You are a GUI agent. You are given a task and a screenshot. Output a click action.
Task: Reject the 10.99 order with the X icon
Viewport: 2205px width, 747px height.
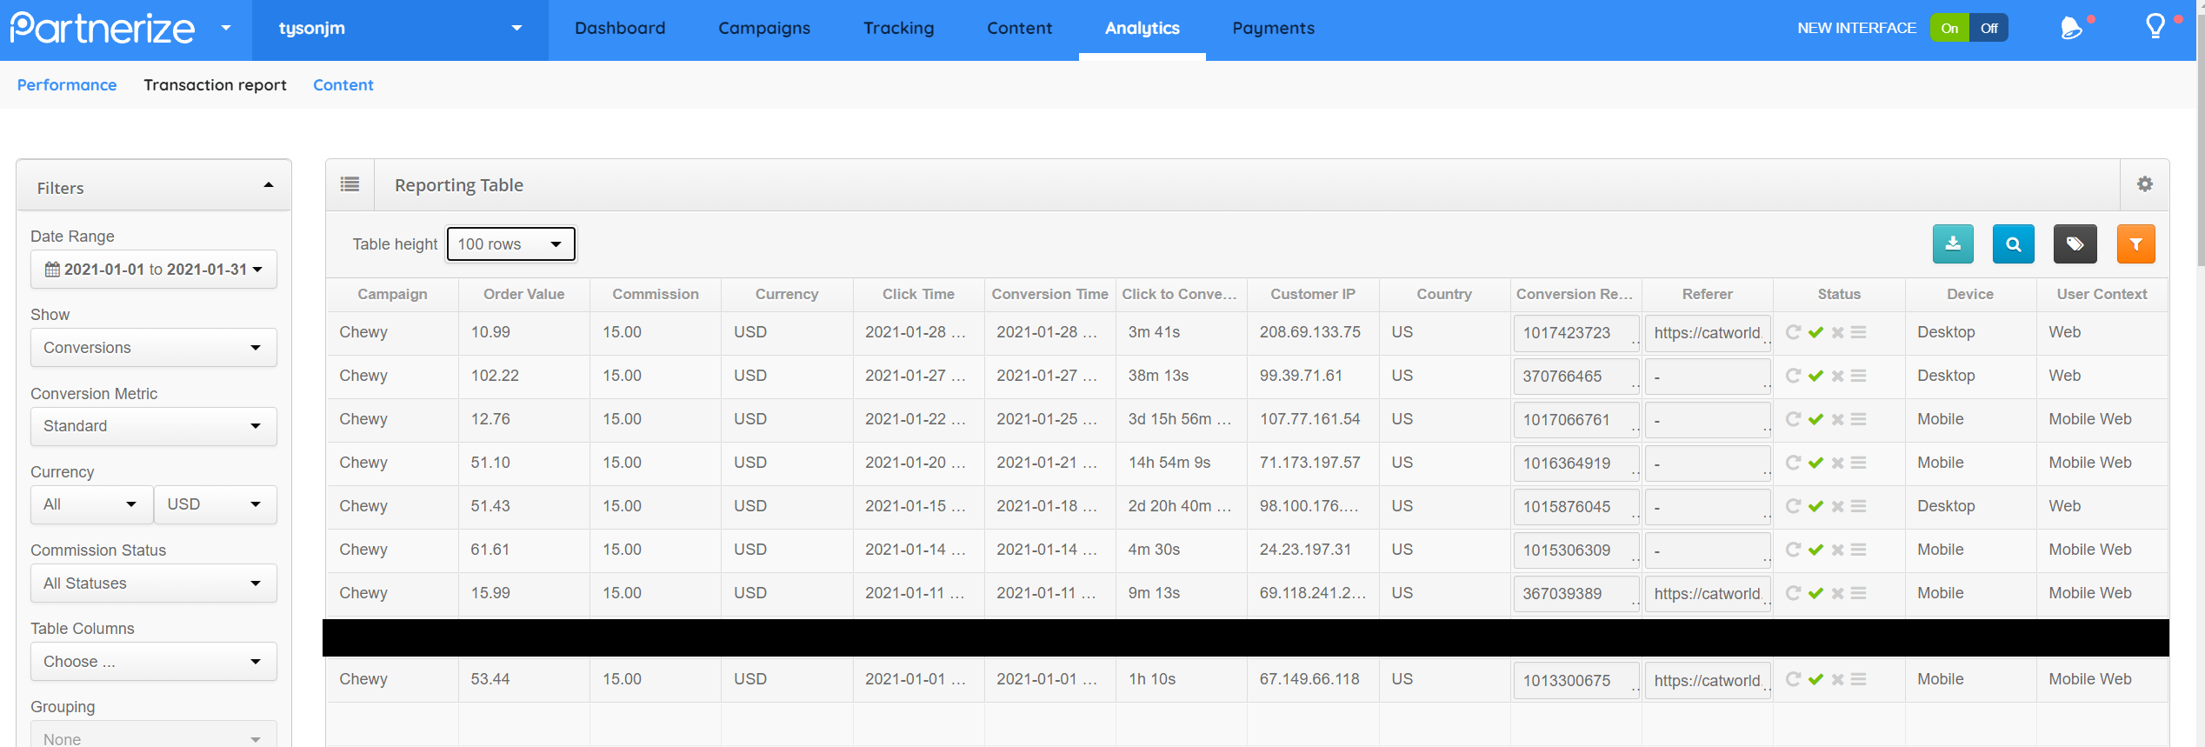(x=1837, y=332)
